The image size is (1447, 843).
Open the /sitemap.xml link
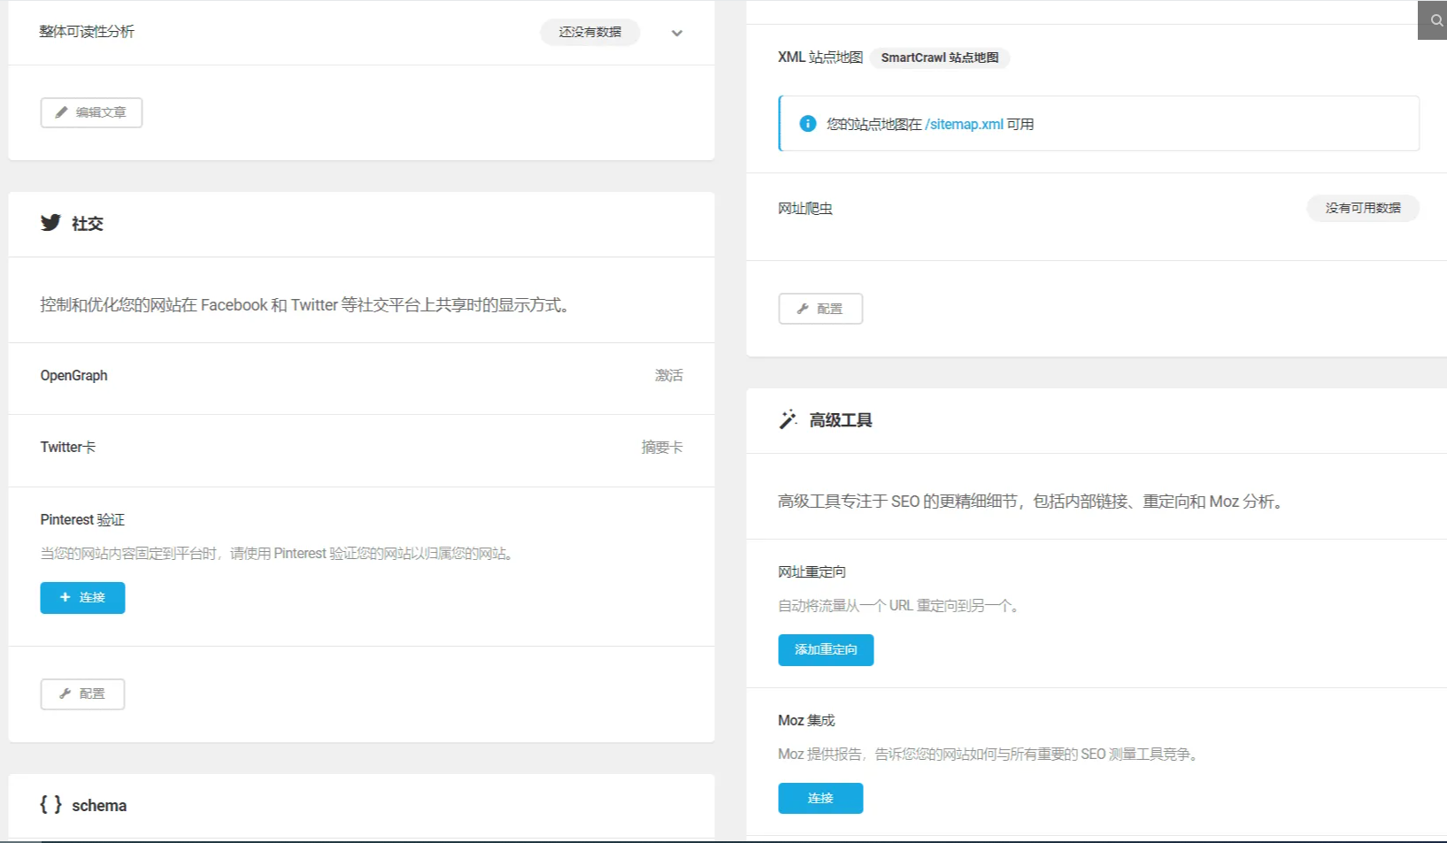pos(964,125)
